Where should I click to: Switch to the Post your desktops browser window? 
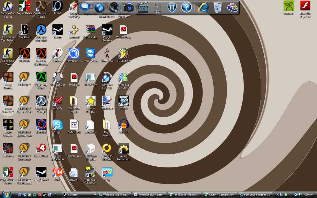tap(255, 195)
